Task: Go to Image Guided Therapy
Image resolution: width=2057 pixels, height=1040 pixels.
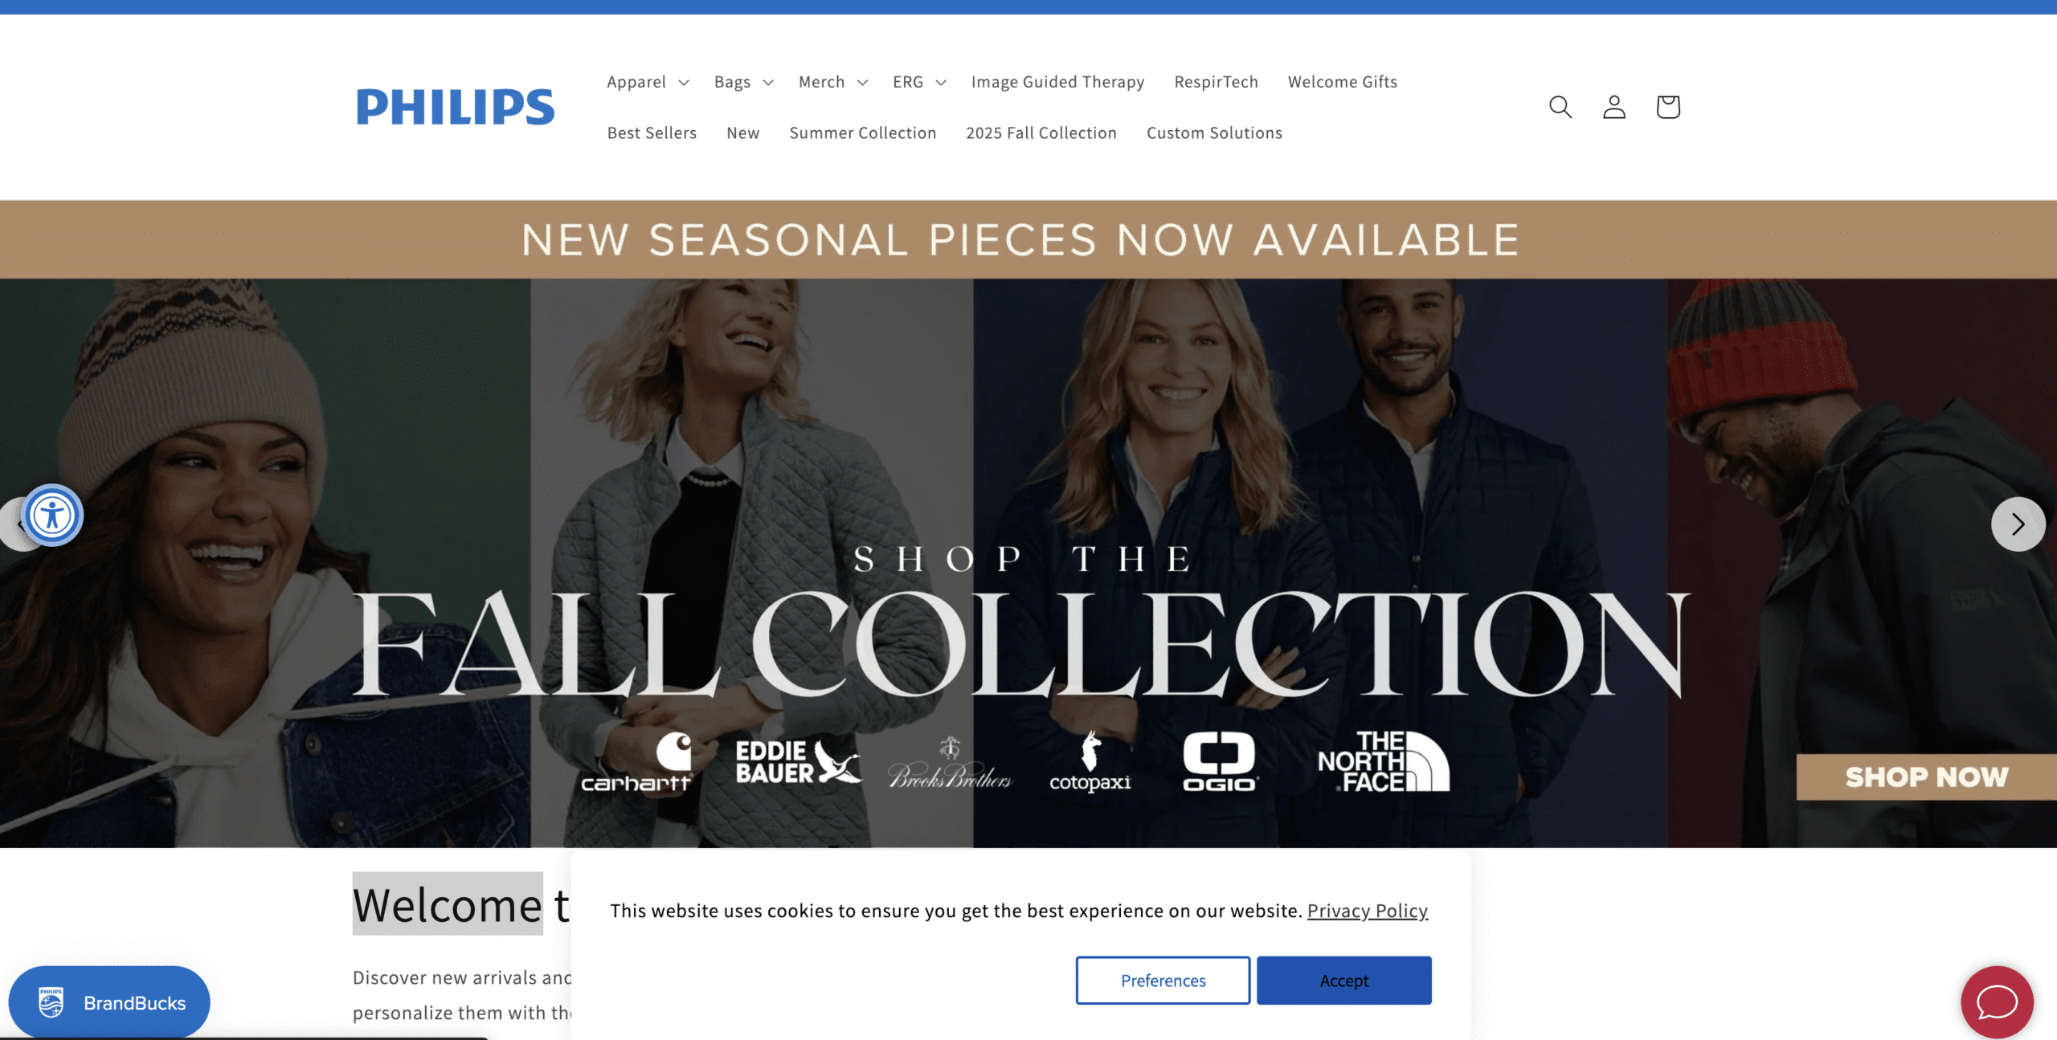Action: tap(1057, 82)
